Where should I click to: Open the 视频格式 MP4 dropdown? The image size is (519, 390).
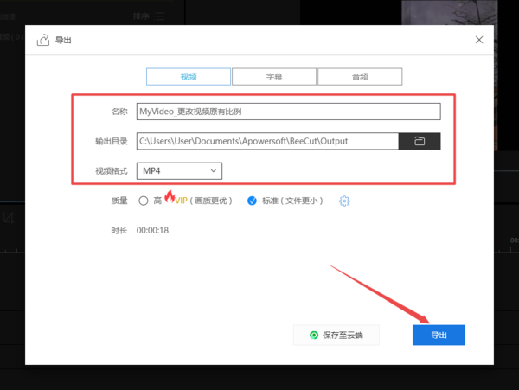click(178, 171)
